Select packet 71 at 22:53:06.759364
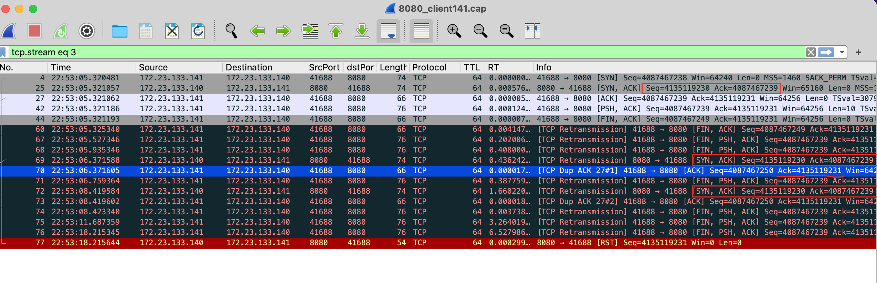The width and height of the screenshot is (877, 283). tap(438, 181)
